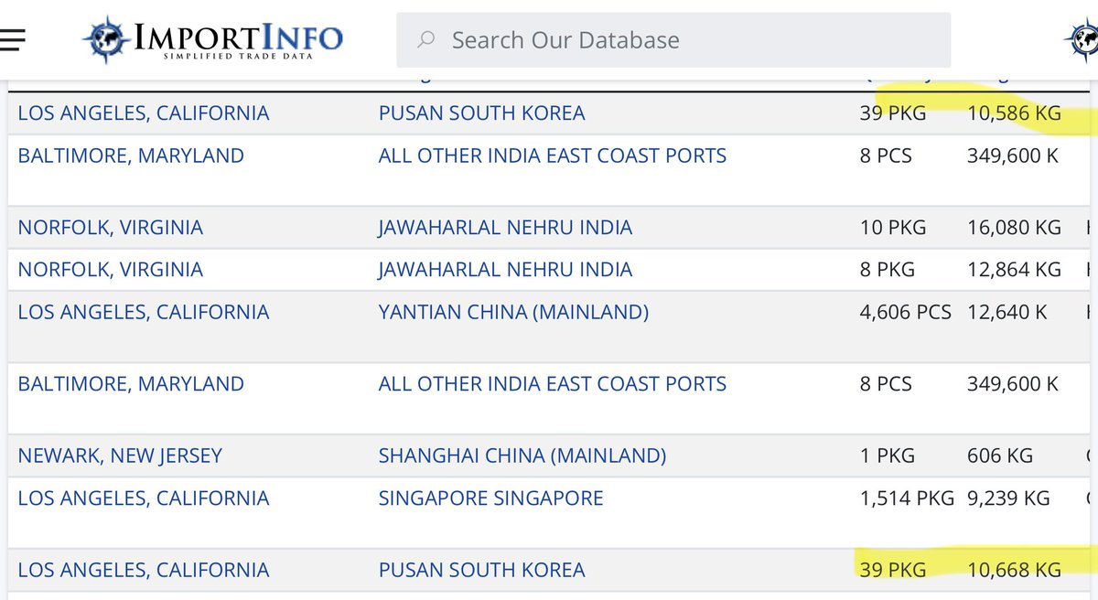This screenshot has width=1098, height=600.
Task: Open the Yantian China (Mainland) link
Action: [x=513, y=313]
